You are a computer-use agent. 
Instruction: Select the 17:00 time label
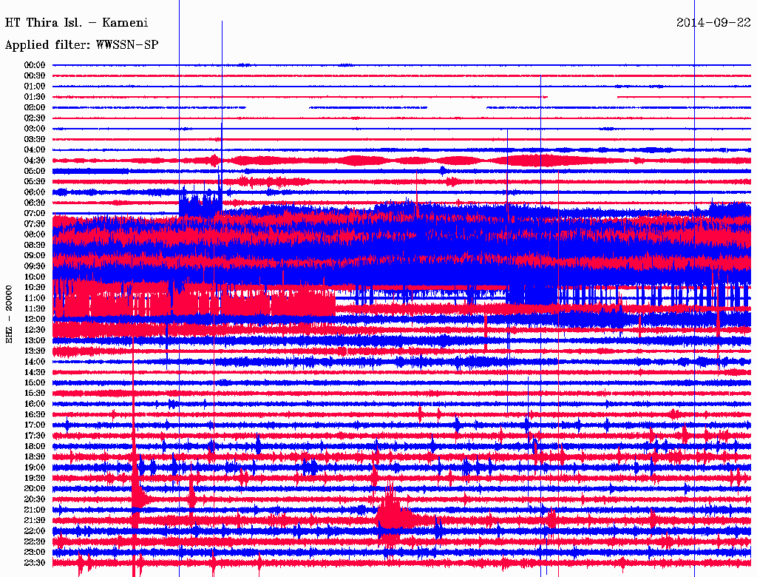[x=35, y=425]
